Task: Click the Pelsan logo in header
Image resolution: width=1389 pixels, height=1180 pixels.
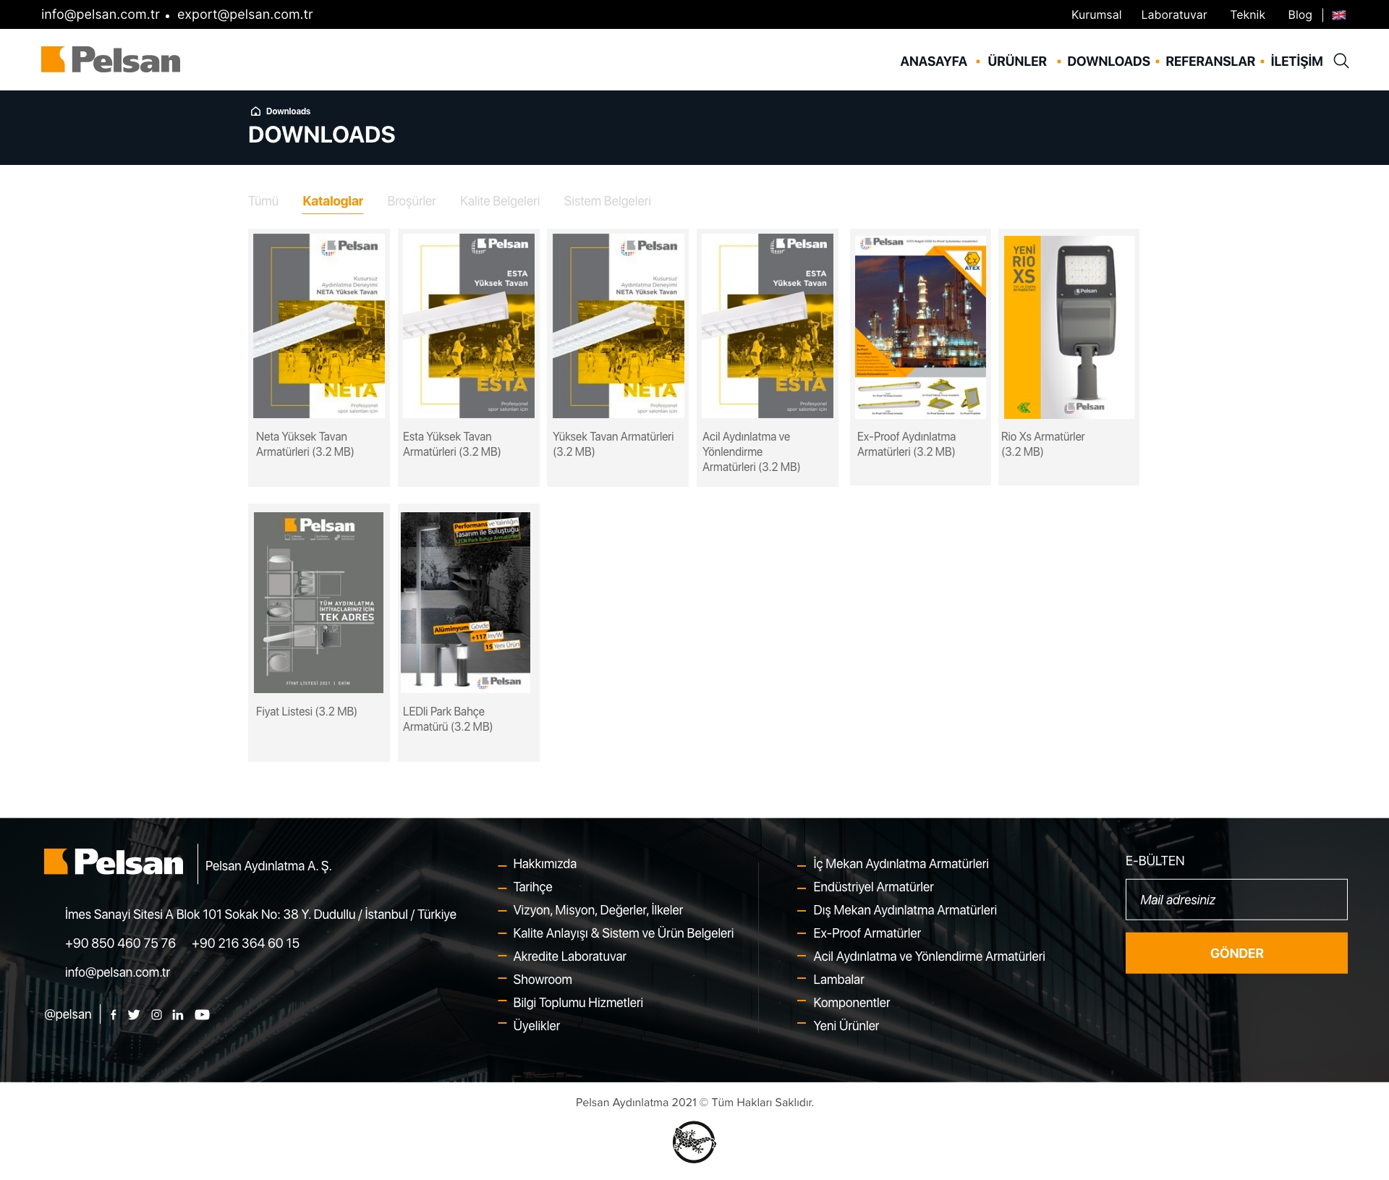Action: [111, 60]
